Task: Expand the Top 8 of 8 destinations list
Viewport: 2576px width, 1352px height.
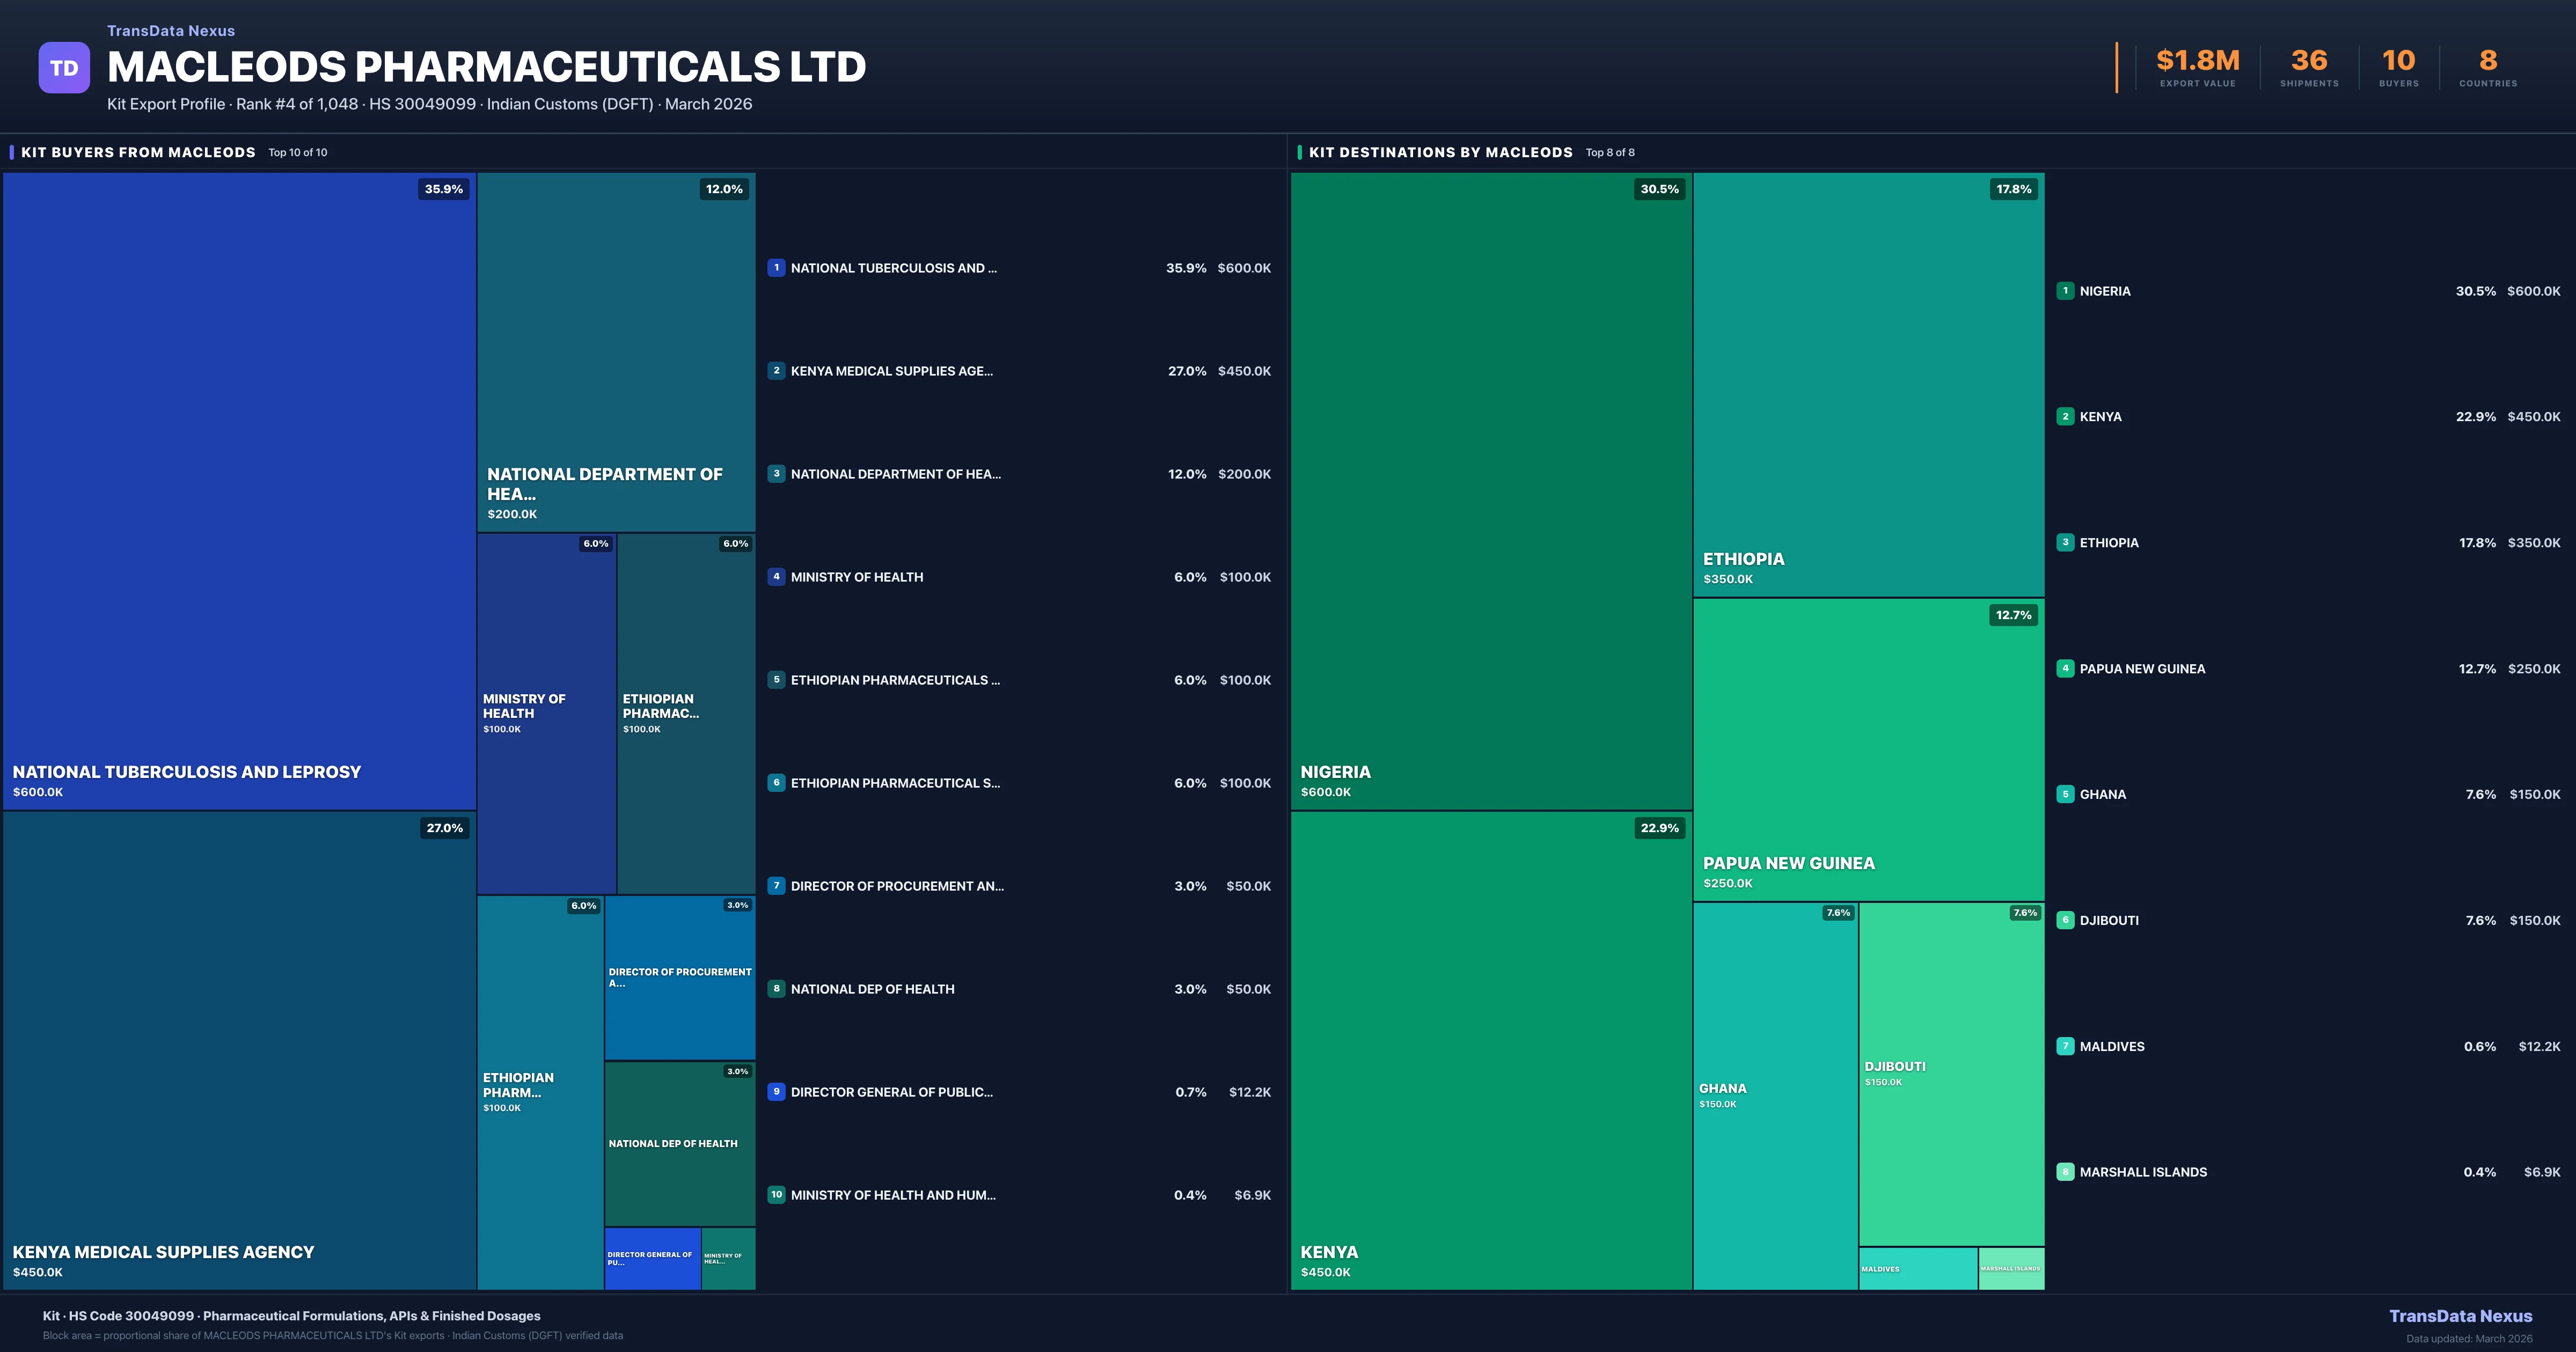Action: pos(1610,152)
